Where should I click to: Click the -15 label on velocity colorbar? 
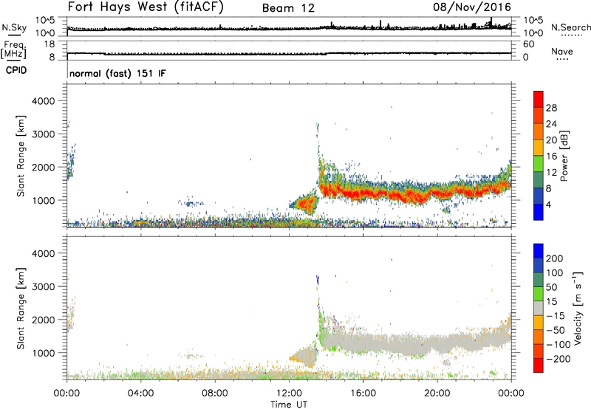556,316
